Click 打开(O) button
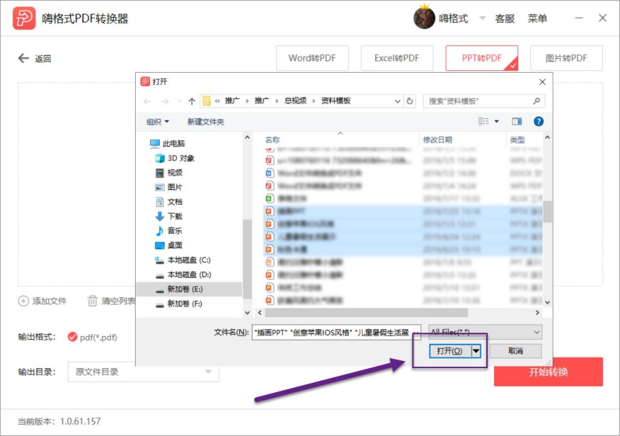Viewport: 620px width, 436px height. [x=450, y=351]
